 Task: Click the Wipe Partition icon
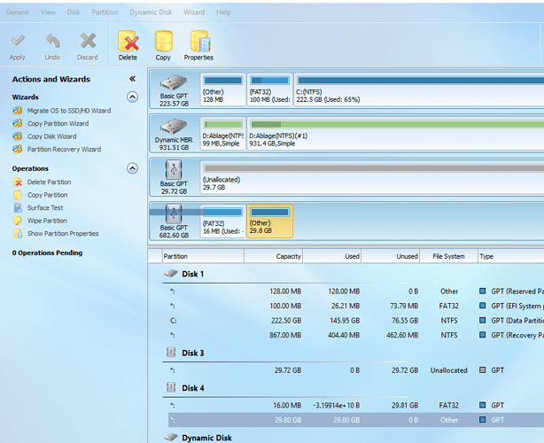pos(18,221)
